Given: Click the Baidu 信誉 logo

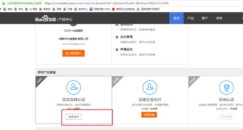Looking at the screenshot, I should point(46,18).
